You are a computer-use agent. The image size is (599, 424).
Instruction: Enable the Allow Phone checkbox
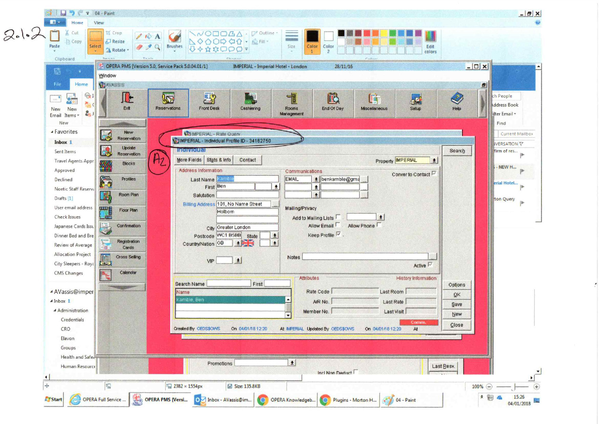(x=379, y=225)
